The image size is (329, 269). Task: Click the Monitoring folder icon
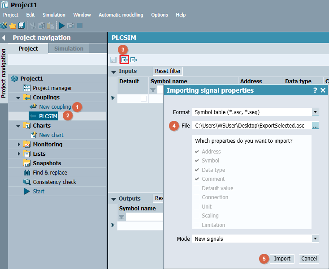27,144
